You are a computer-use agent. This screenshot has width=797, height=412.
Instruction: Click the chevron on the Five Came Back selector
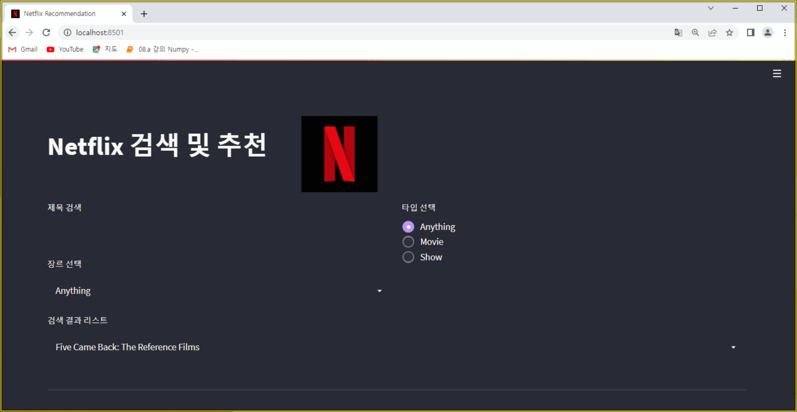[x=733, y=347]
